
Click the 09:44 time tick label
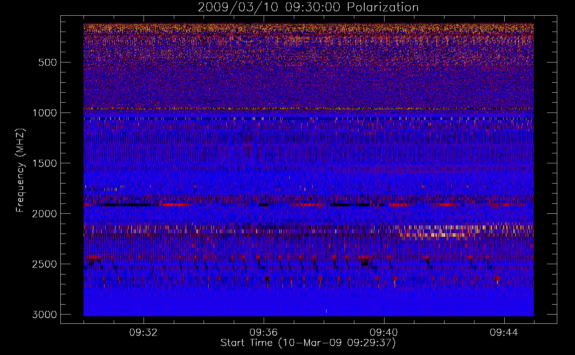coord(504,333)
